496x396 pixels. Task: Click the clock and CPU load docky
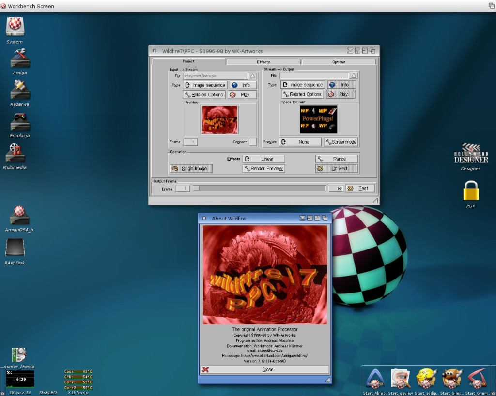pyautogui.click(x=19, y=379)
